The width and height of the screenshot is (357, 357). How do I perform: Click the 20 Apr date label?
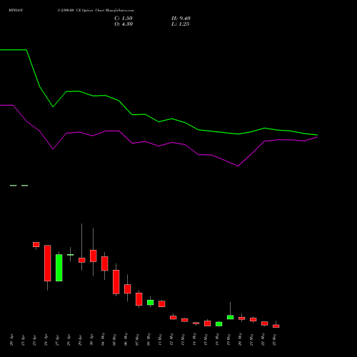tap(11, 340)
